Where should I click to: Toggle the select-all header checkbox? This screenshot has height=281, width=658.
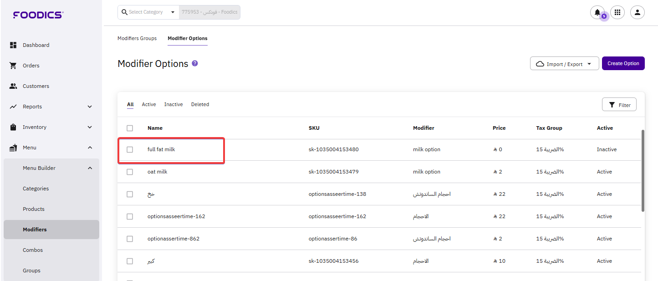pyautogui.click(x=130, y=128)
